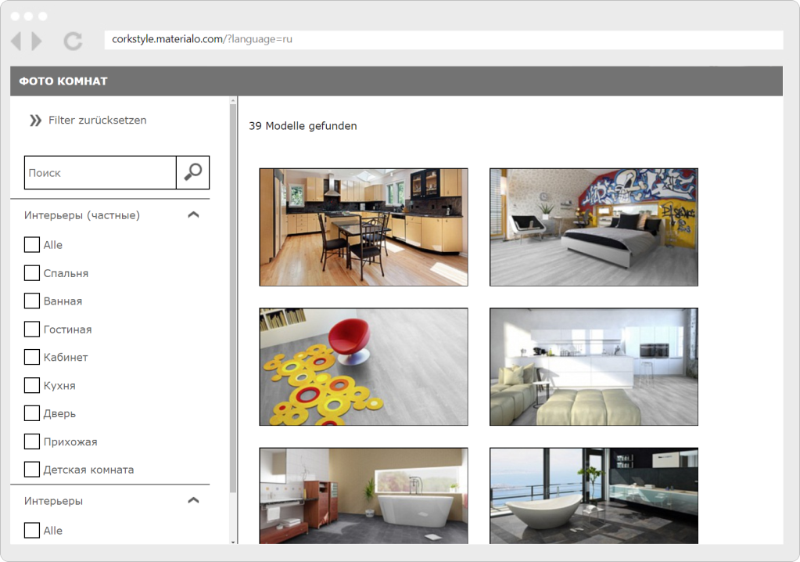
Task: Enable the Кухня filter checkbox
Action: pos(31,385)
